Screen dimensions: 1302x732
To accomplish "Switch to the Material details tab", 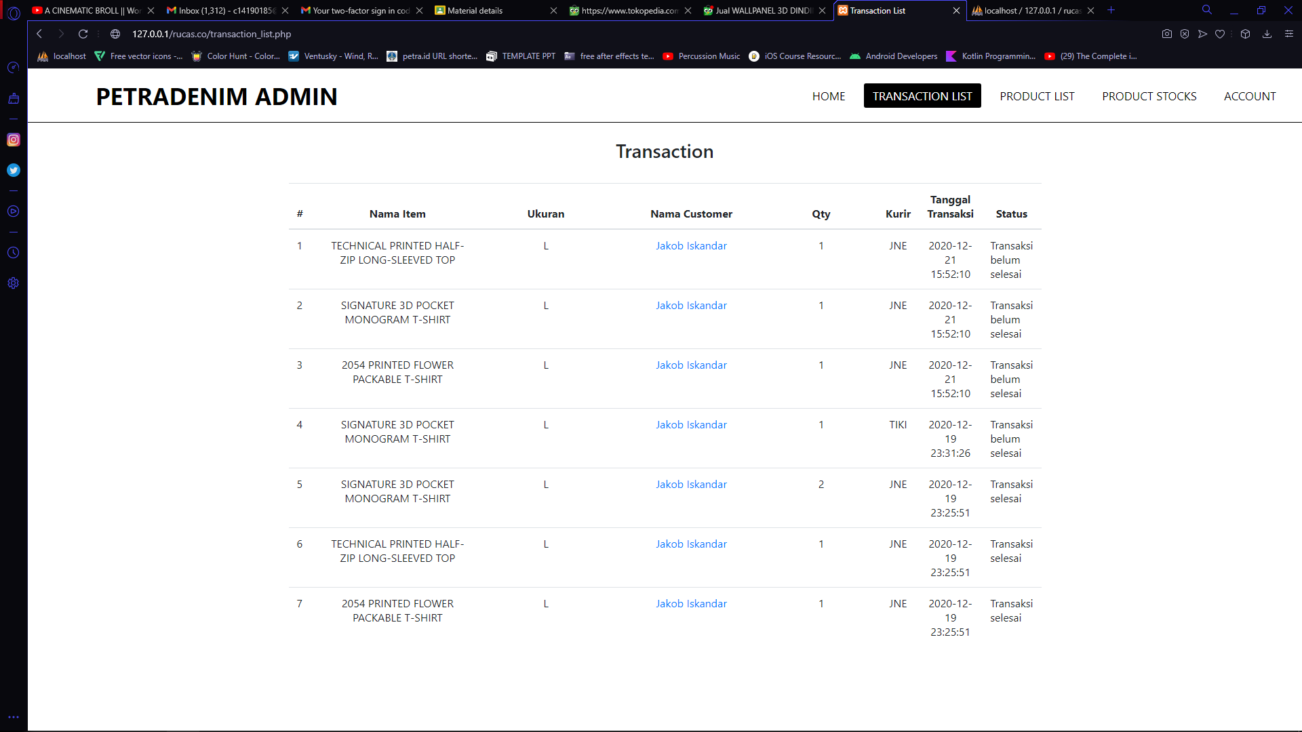I will coord(475,11).
